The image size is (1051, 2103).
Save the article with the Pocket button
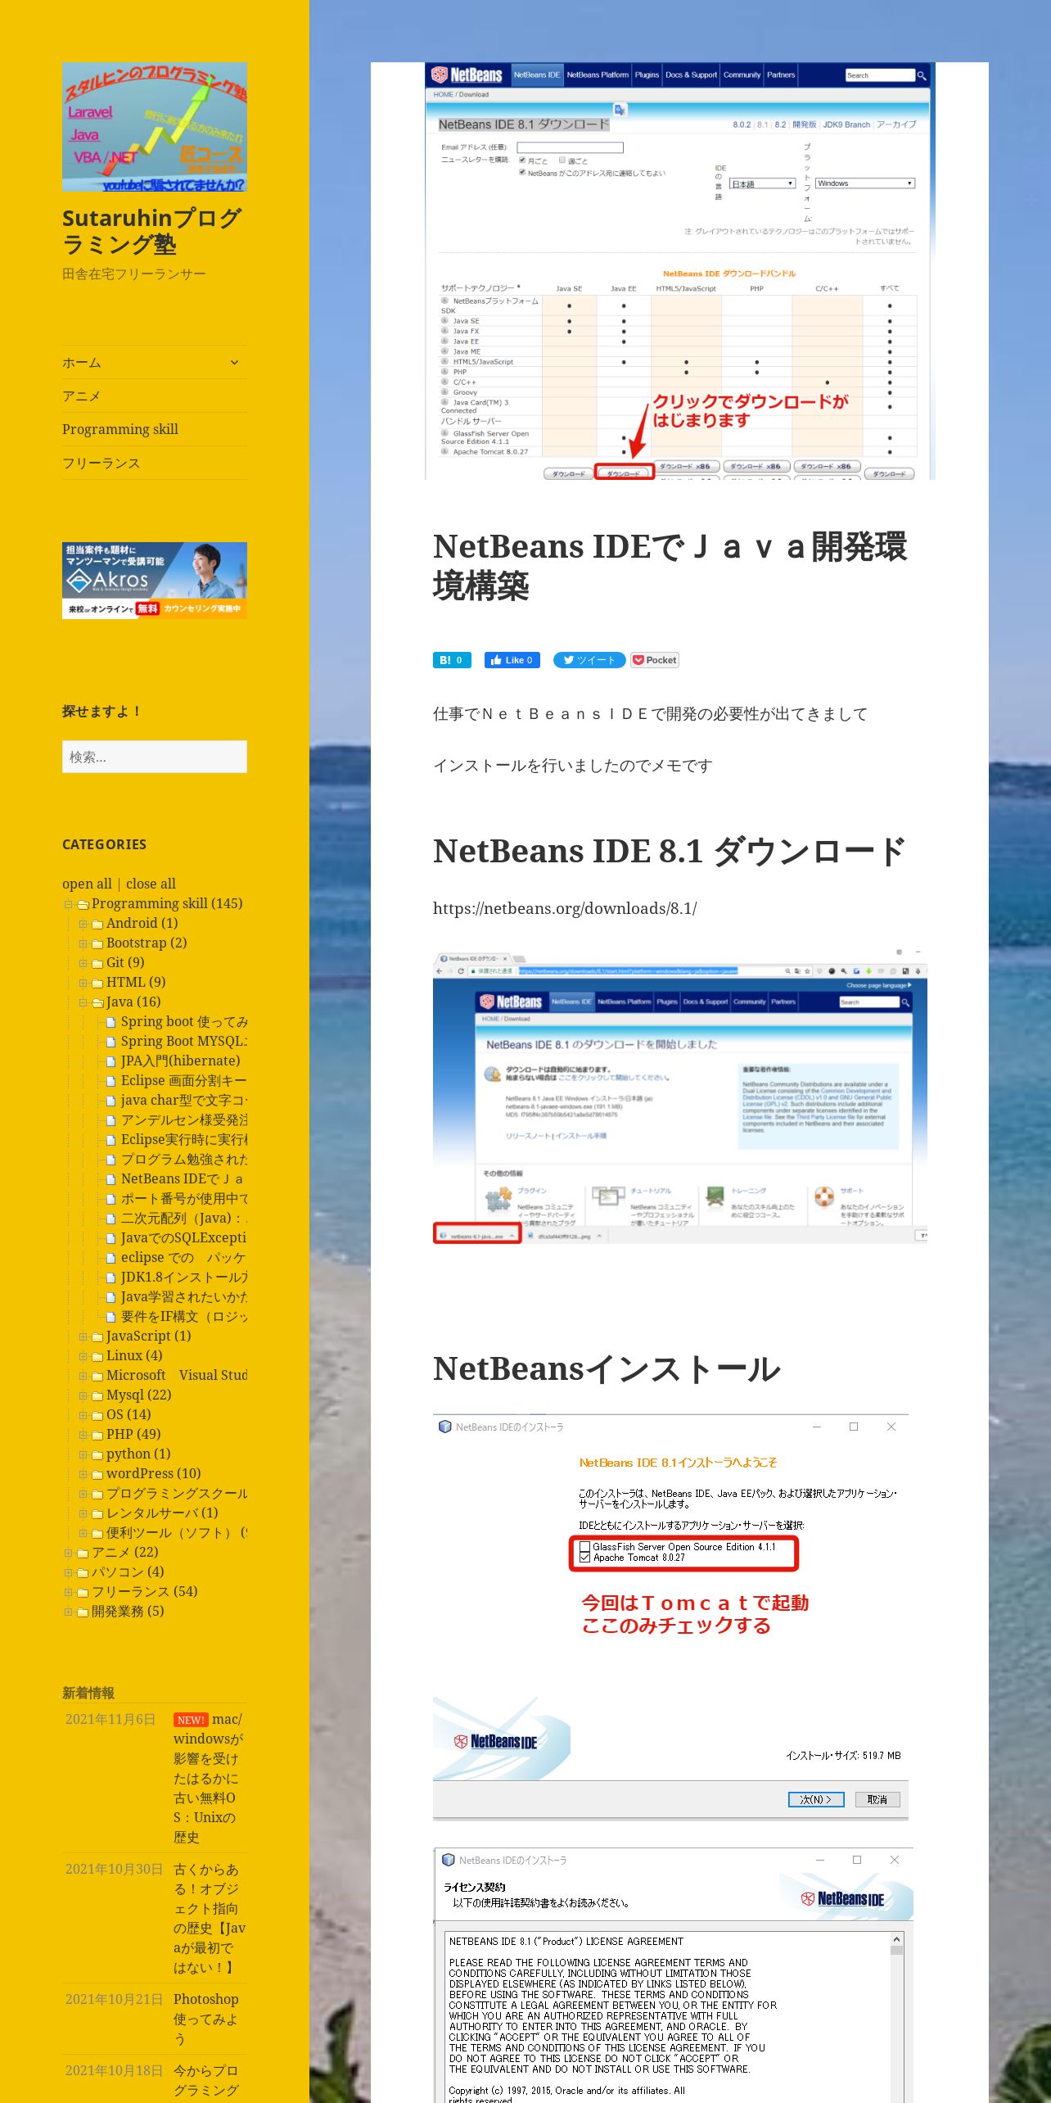coord(655,660)
